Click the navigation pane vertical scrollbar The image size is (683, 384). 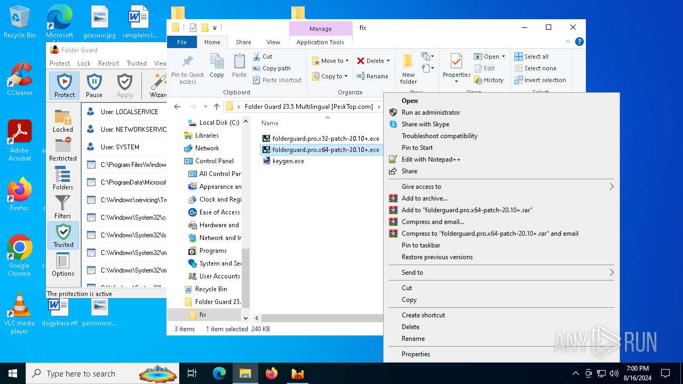coord(246,219)
